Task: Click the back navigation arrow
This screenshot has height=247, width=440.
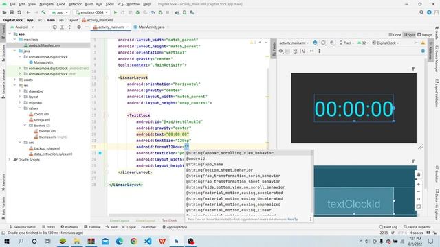Action: click(x=28, y=12)
